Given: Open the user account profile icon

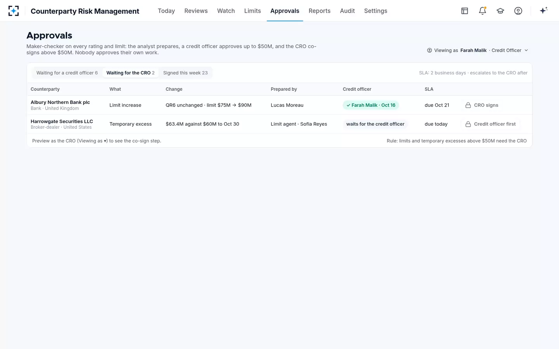Looking at the screenshot, I should [x=518, y=11].
